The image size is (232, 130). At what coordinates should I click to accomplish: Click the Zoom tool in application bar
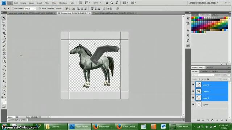tap(112, 3)
